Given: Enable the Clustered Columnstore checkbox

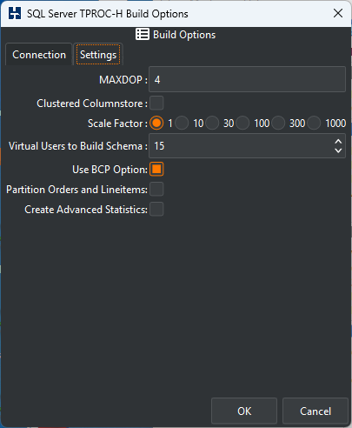Looking at the screenshot, I should [156, 103].
